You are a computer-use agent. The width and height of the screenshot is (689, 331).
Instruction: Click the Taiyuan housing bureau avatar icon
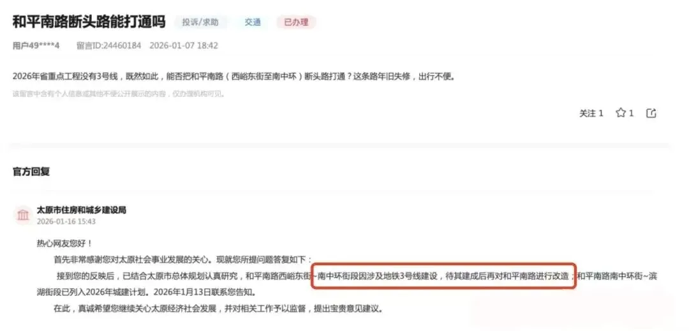23,215
